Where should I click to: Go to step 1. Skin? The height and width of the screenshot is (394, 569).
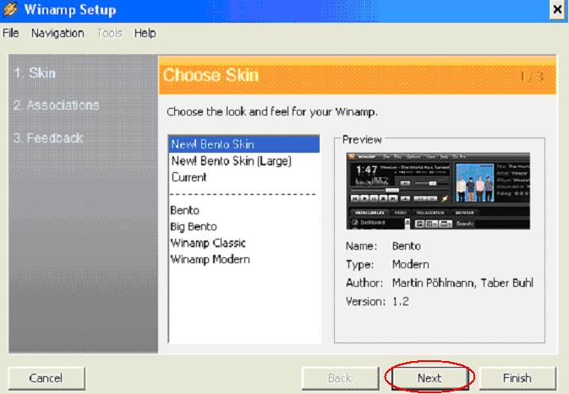point(35,73)
